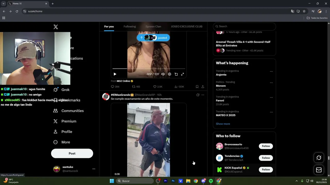Enter fullscreen on the MDZ video
Screen dimensions: 330x185
point(183,74)
